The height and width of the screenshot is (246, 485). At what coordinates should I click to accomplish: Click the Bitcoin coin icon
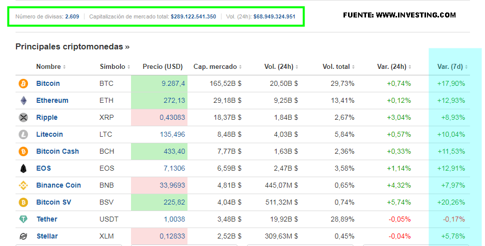coord(23,84)
